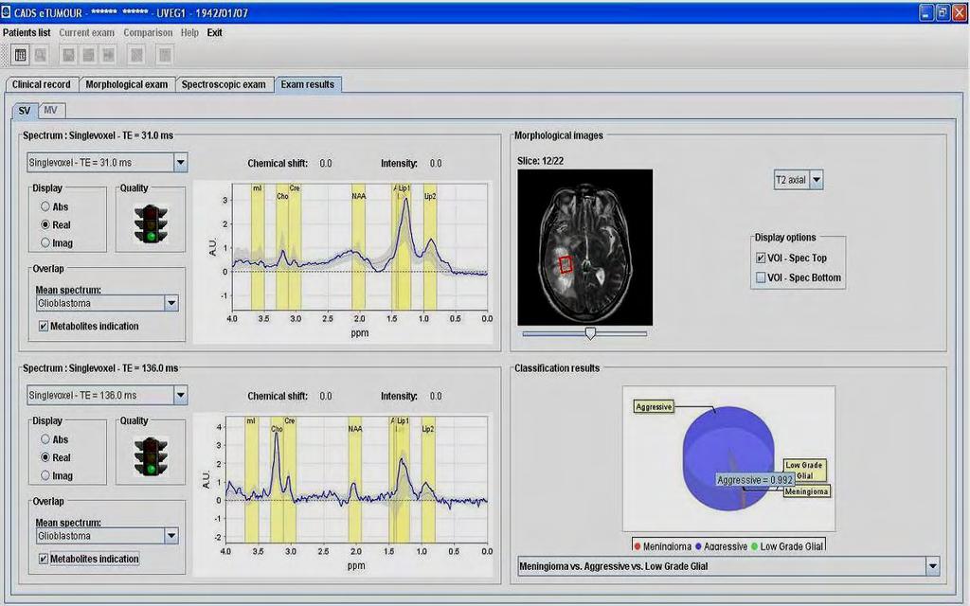Click the red VOI box on the brain image

tap(566, 265)
